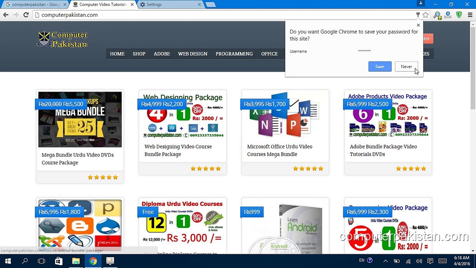
Task: Click the saved password key icon in address bar
Action: [x=418, y=15]
